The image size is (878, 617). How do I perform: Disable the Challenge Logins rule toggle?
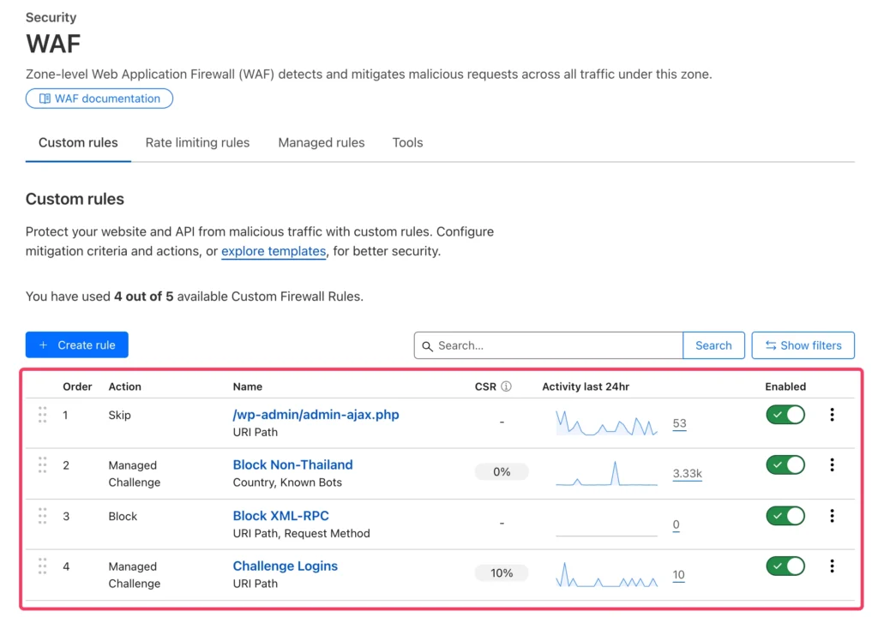pyautogui.click(x=785, y=566)
